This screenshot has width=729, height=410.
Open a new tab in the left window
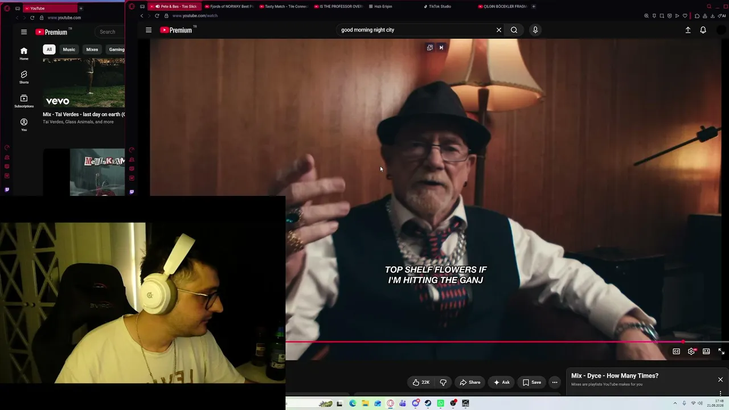pyautogui.click(x=81, y=9)
